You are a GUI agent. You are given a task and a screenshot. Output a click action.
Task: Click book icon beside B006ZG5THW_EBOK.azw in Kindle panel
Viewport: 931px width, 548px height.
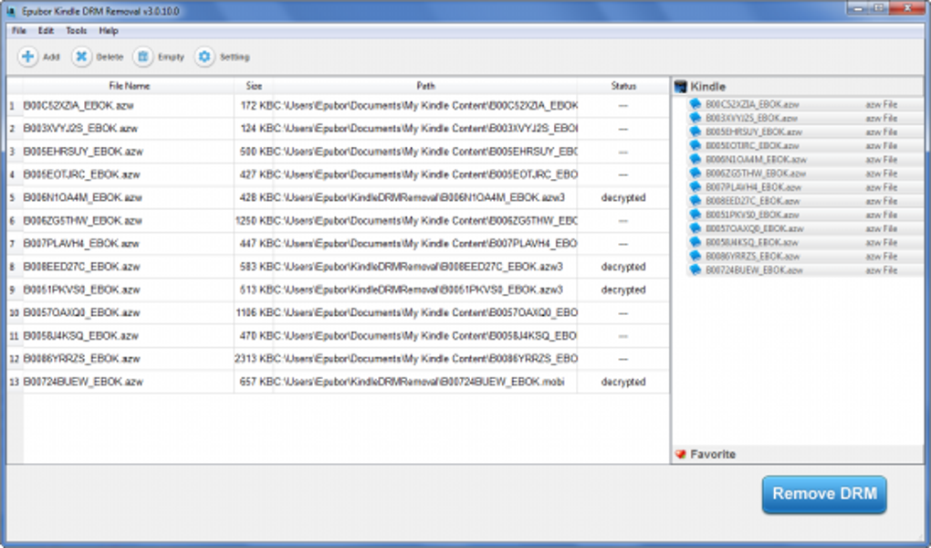tap(695, 173)
